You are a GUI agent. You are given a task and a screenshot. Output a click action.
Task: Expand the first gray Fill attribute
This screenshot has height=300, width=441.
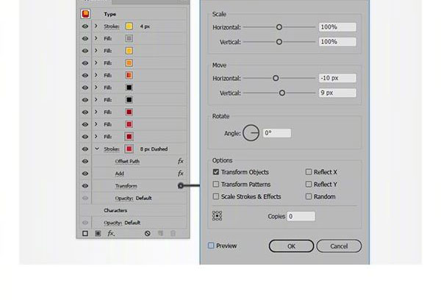click(96, 37)
